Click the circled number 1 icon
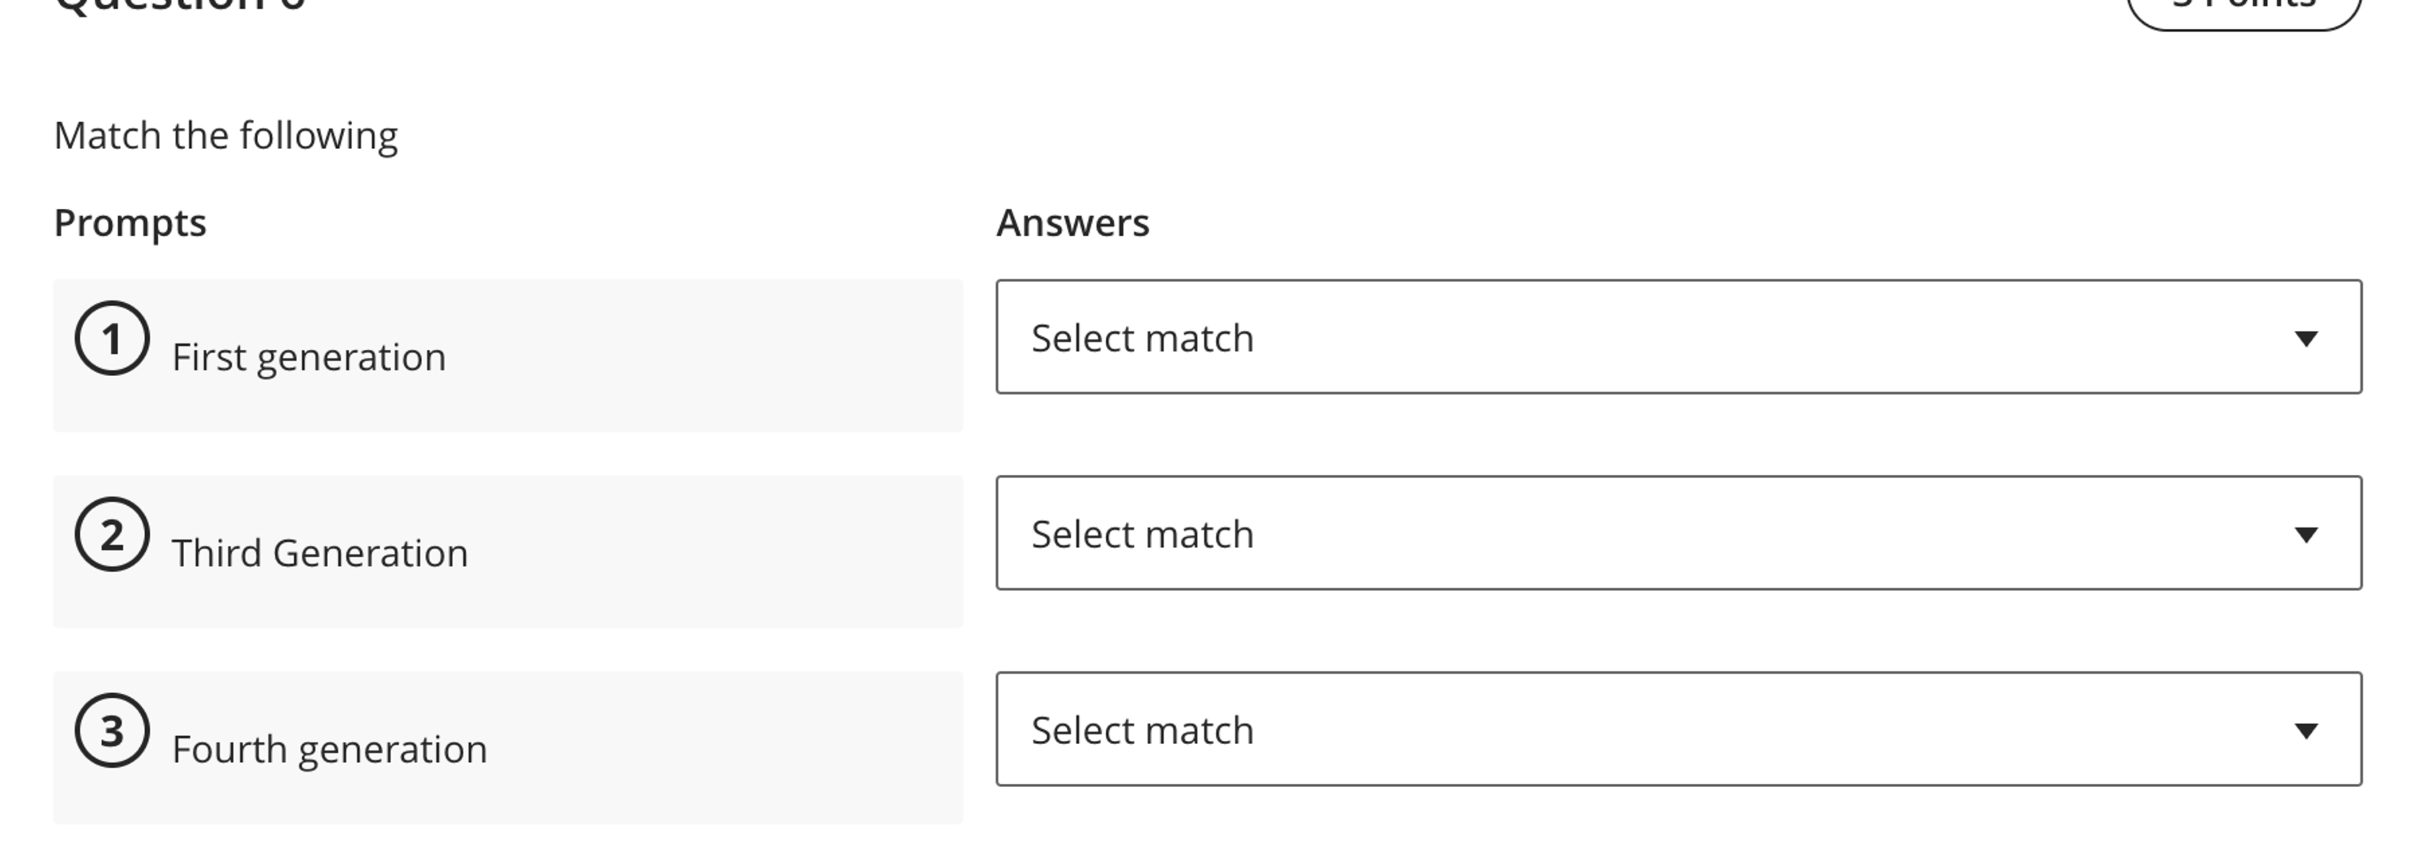2414x853 pixels. [x=112, y=339]
